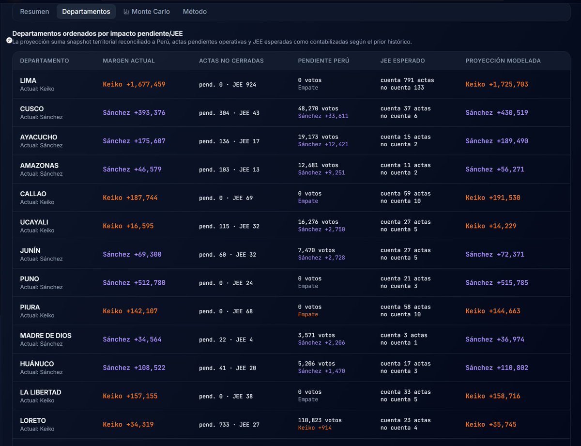Select the Departamentos tab
The height and width of the screenshot is (446, 581).
point(86,12)
